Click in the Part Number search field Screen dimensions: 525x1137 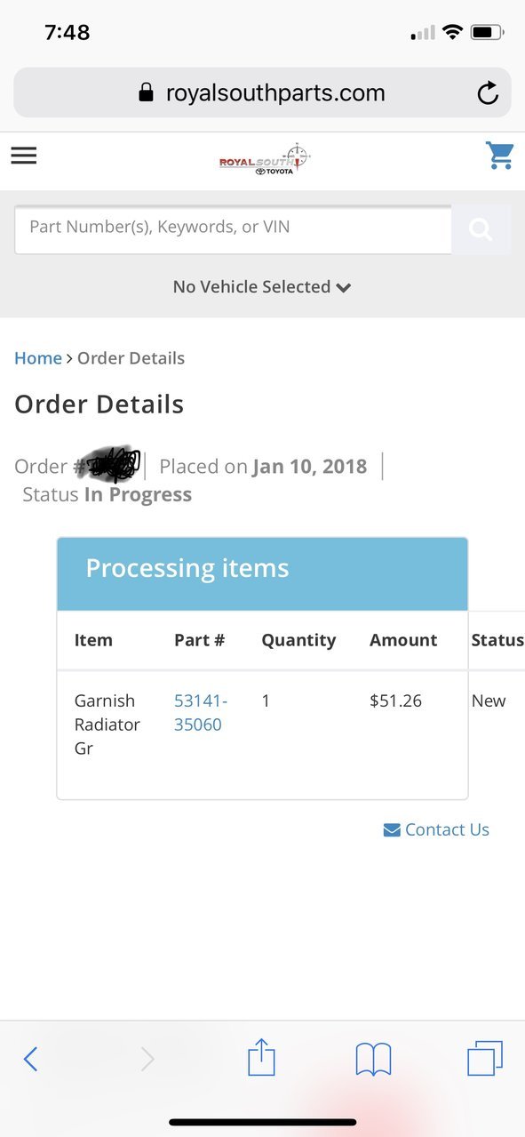233,229
